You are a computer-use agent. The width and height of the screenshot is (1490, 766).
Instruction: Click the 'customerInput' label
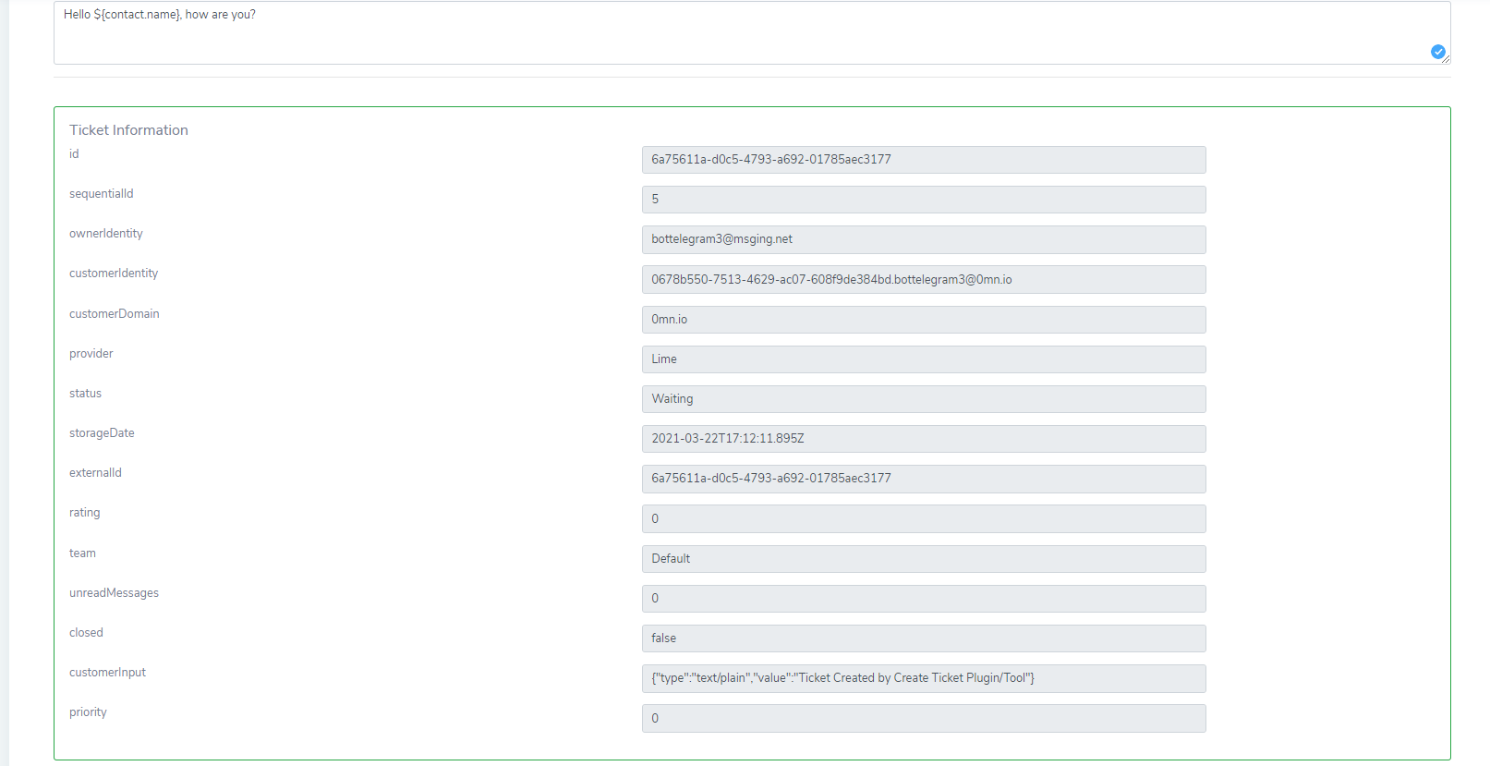click(107, 673)
